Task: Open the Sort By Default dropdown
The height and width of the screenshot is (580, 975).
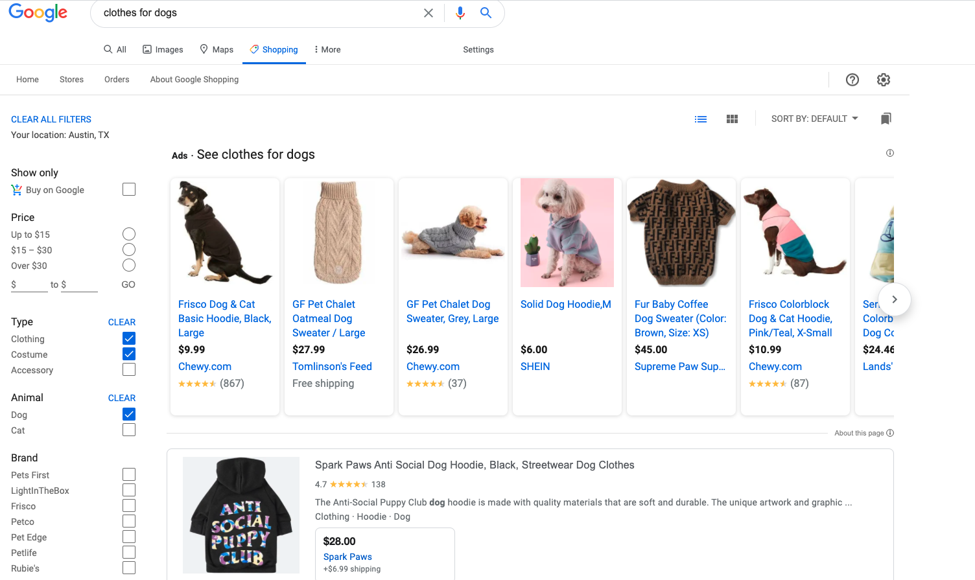Action: coord(814,119)
